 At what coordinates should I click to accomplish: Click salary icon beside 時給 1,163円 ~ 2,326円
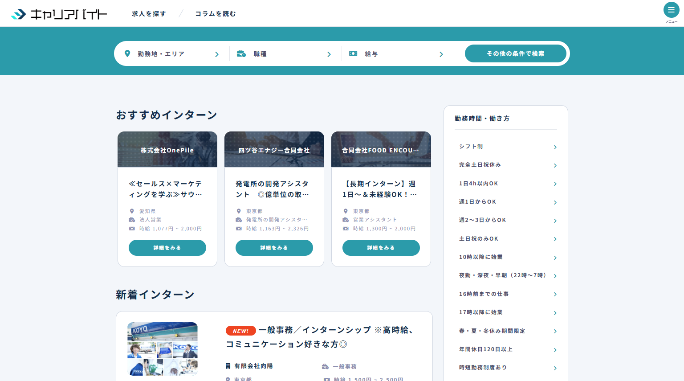(239, 229)
